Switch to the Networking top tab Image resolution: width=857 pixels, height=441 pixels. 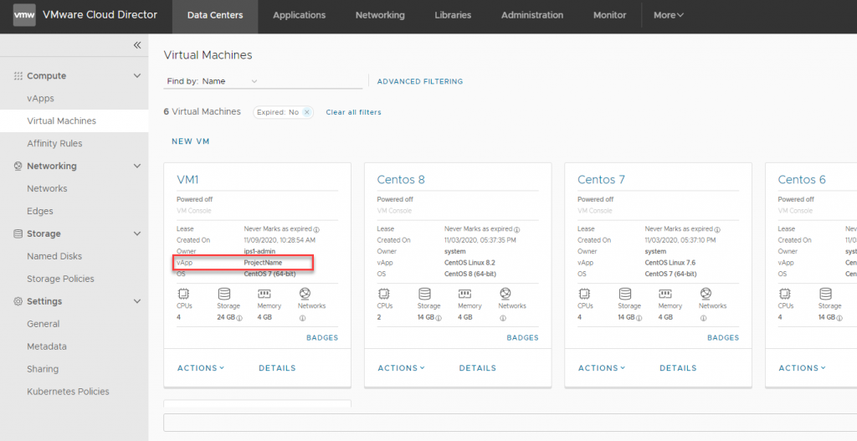[380, 15]
